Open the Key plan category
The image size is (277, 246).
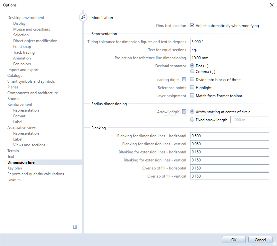click(x=15, y=168)
